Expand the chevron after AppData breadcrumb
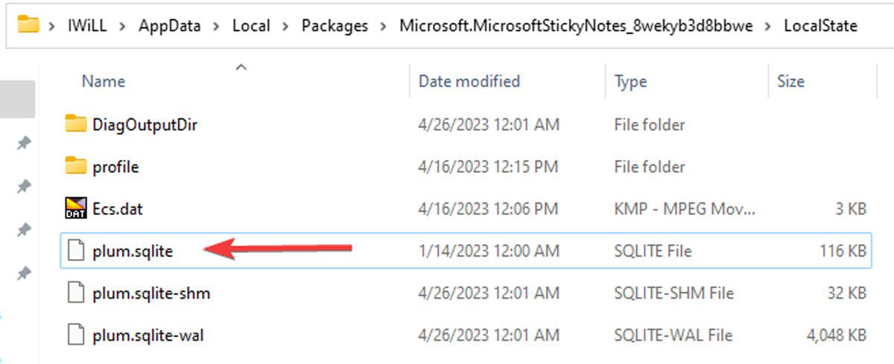 click(x=215, y=26)
